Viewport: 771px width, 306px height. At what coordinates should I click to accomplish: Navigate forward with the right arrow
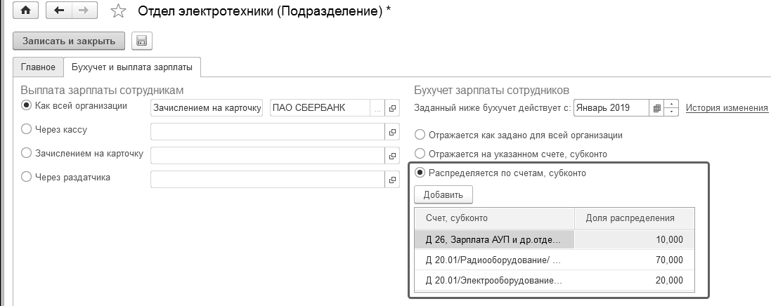pos(84,11)
